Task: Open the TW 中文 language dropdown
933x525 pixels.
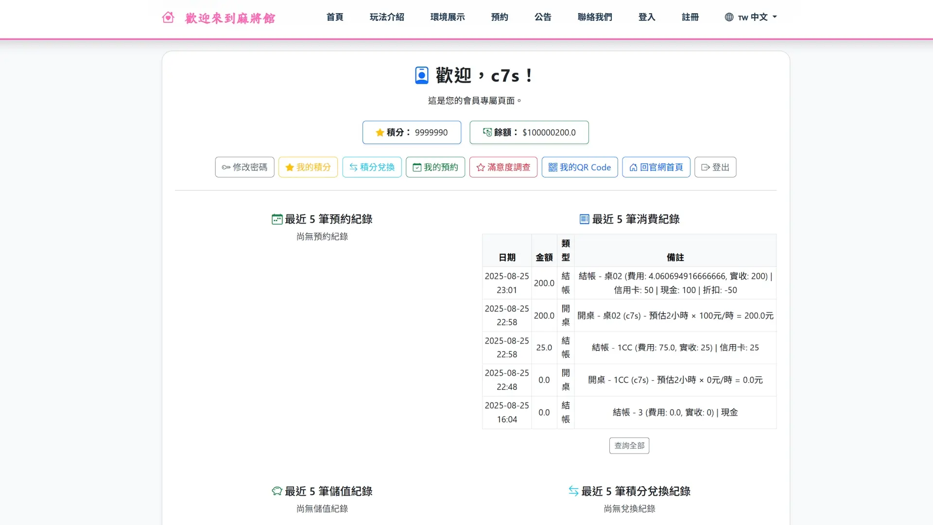Action: click(751, 17)
